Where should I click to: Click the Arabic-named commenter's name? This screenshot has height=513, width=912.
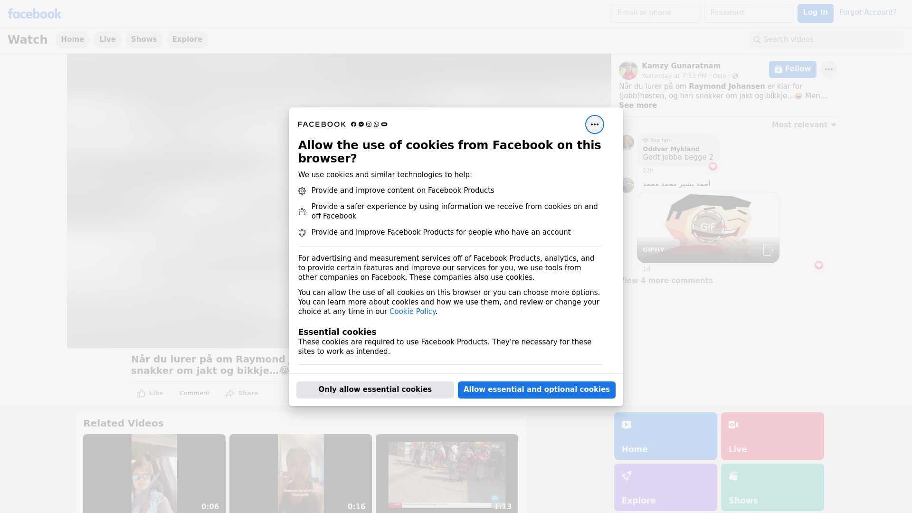(x=676, y=184)
